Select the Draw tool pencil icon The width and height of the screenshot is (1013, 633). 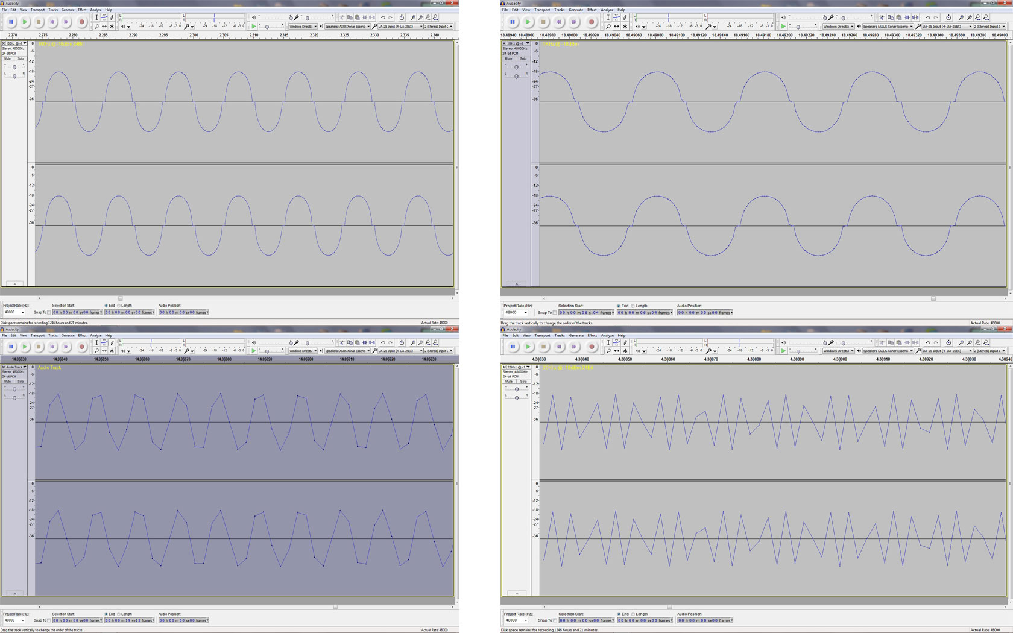112,17
